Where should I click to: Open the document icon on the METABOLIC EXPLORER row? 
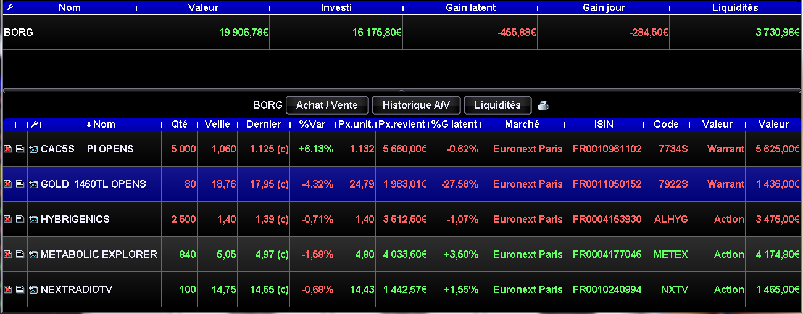20,254
